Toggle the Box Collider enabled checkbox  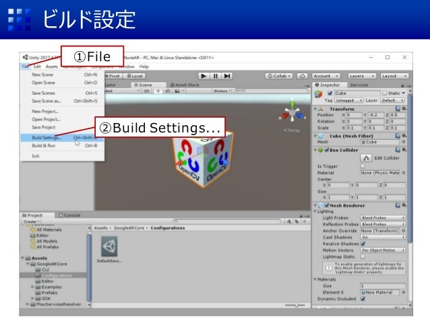327,150
